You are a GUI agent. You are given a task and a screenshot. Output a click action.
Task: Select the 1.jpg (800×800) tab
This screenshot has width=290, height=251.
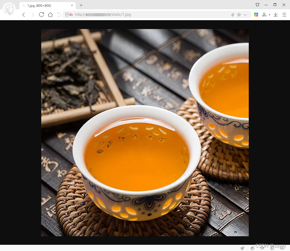click(x=47, y=5)
